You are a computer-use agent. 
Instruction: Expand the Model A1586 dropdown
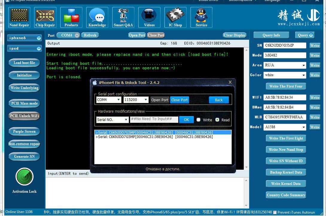click(304, 127)
